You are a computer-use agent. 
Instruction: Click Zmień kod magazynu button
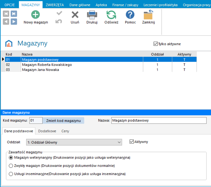click(63, 121)
